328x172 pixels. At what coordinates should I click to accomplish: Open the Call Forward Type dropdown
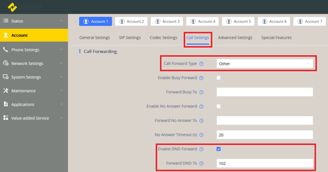point(264,64)
